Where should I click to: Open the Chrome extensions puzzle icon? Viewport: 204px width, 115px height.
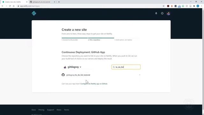[194, 6]
